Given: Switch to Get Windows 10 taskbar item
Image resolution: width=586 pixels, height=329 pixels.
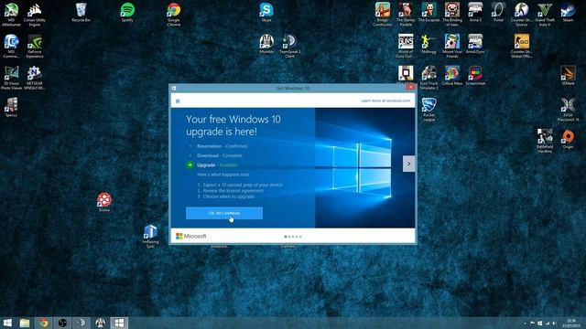Looking at the screenshot, I should click(119, 323).
